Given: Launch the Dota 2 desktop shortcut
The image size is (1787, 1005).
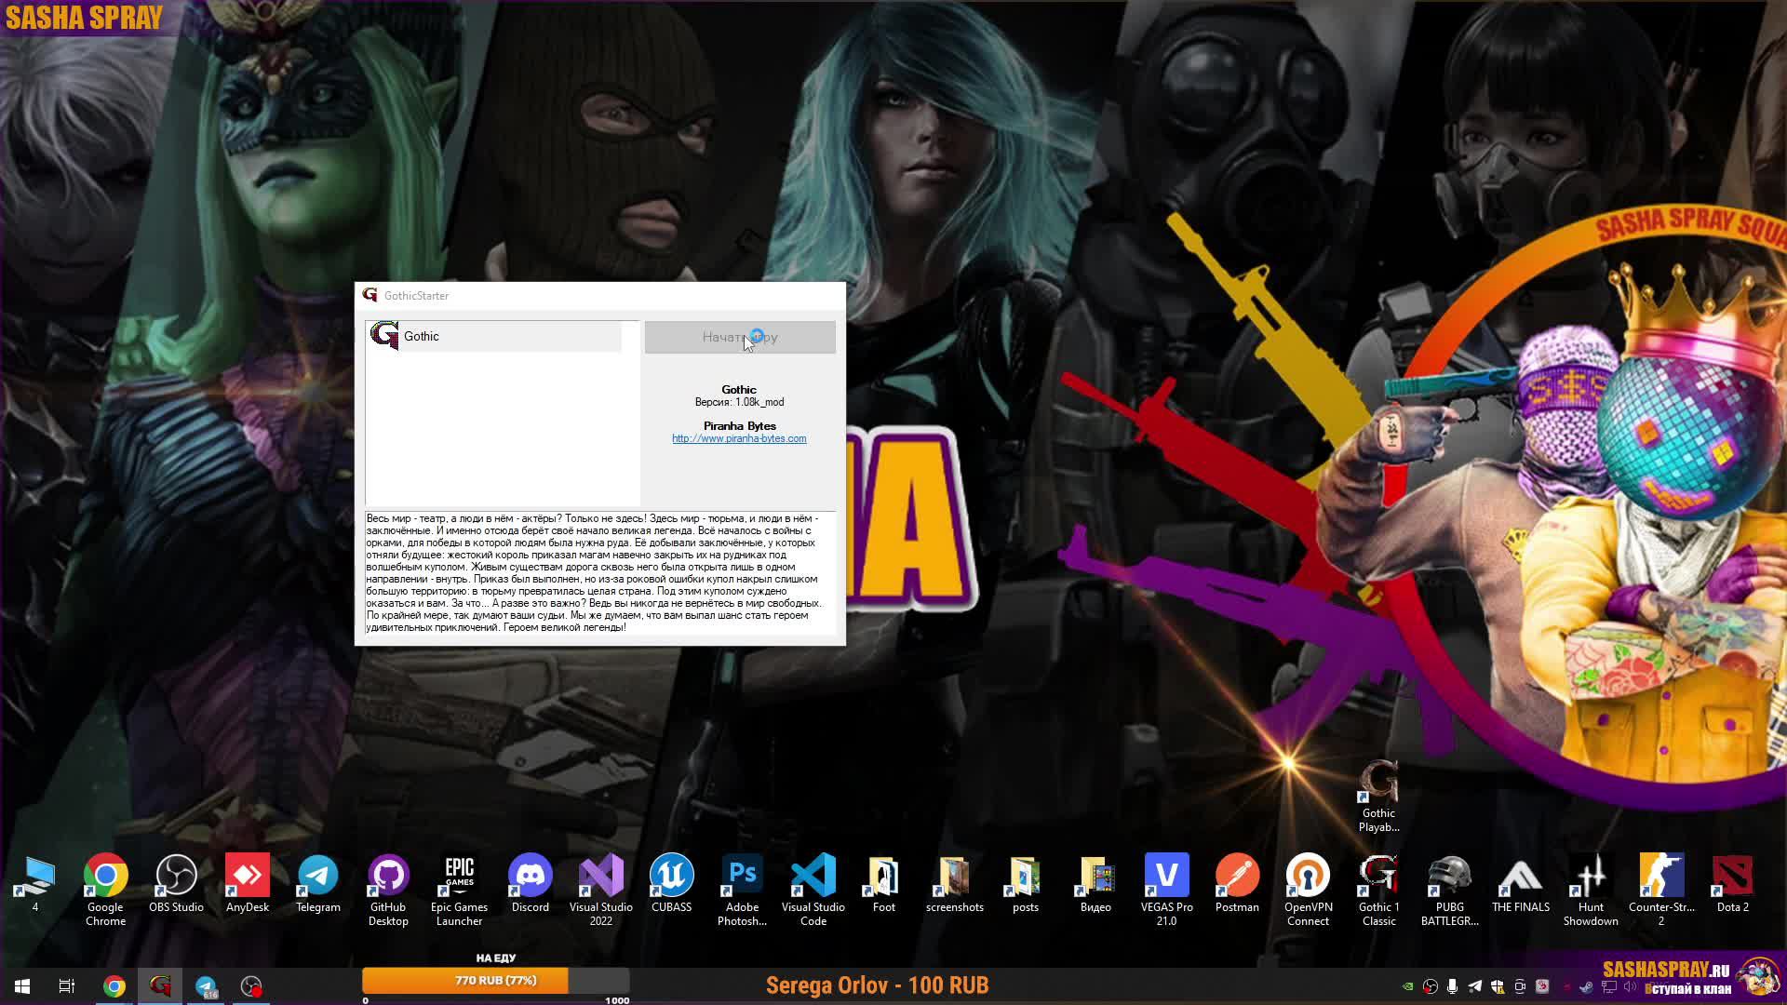Looking at the screenshot, I should click(1732, 877).
